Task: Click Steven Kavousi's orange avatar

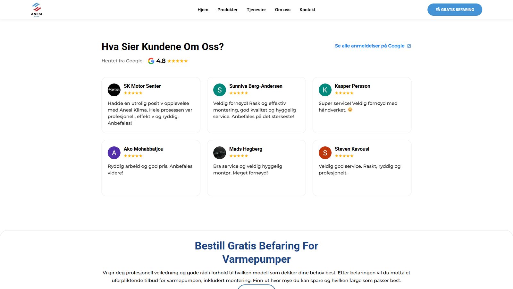Action: click(325, 153)
